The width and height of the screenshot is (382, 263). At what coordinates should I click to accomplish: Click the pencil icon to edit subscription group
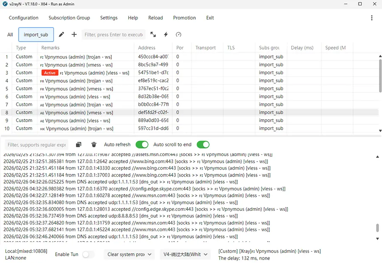pyautogui.click(x=61, y=34)
